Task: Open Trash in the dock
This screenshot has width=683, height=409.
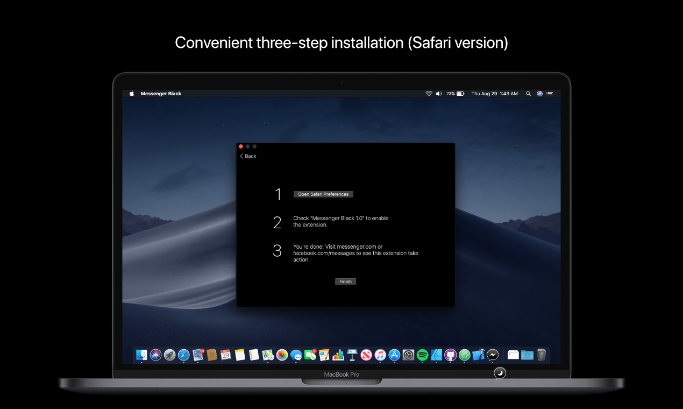Action: [541, 355]
